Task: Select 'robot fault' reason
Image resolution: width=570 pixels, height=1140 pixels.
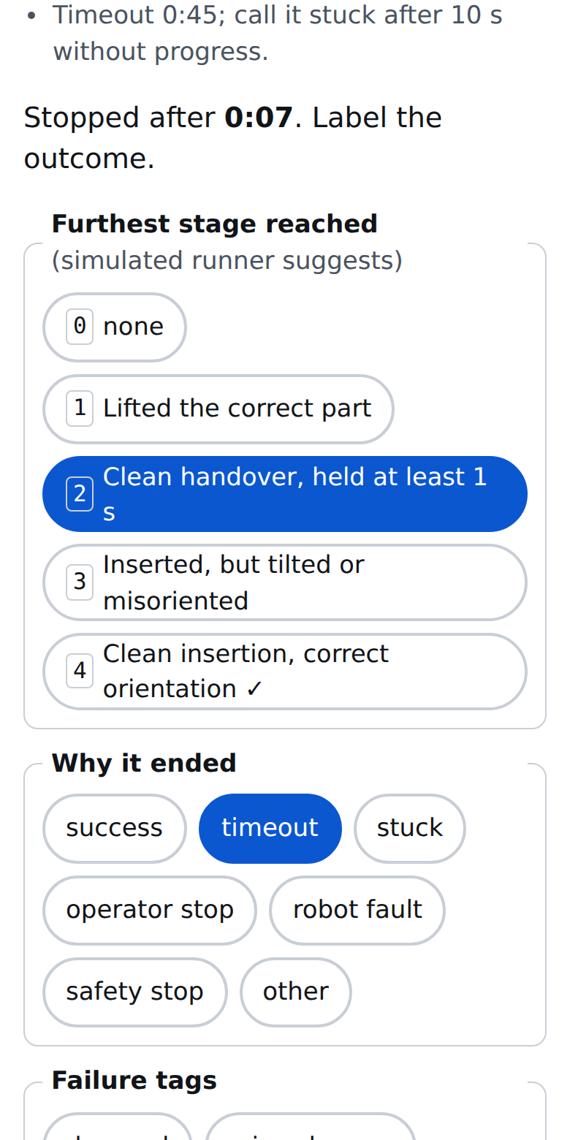Action: point(357,910)
